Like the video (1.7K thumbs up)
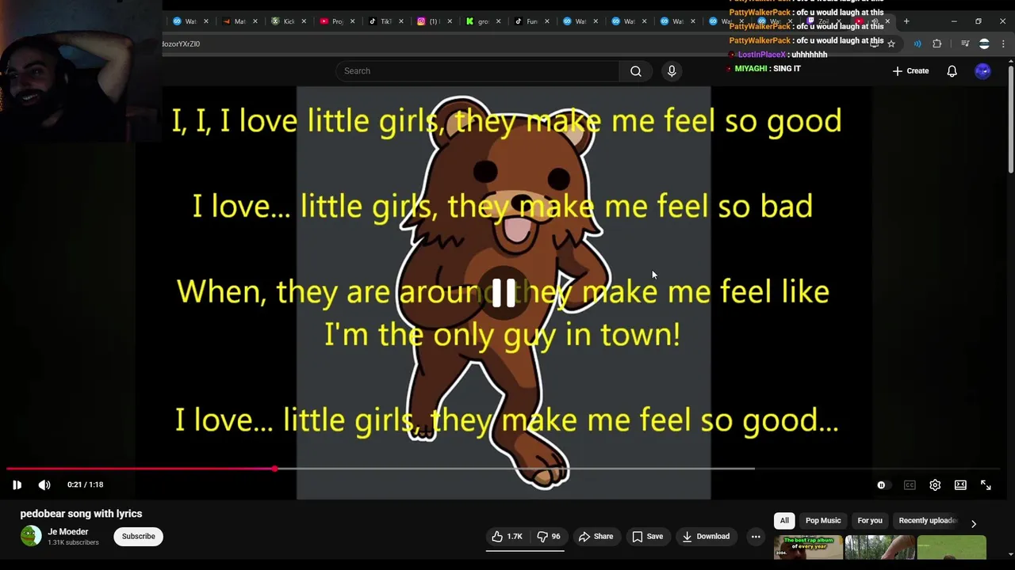This screenshot has width=1015, height=570. coord(507,537)
